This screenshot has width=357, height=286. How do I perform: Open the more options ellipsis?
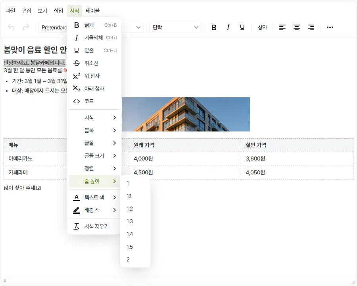point(330,27)
